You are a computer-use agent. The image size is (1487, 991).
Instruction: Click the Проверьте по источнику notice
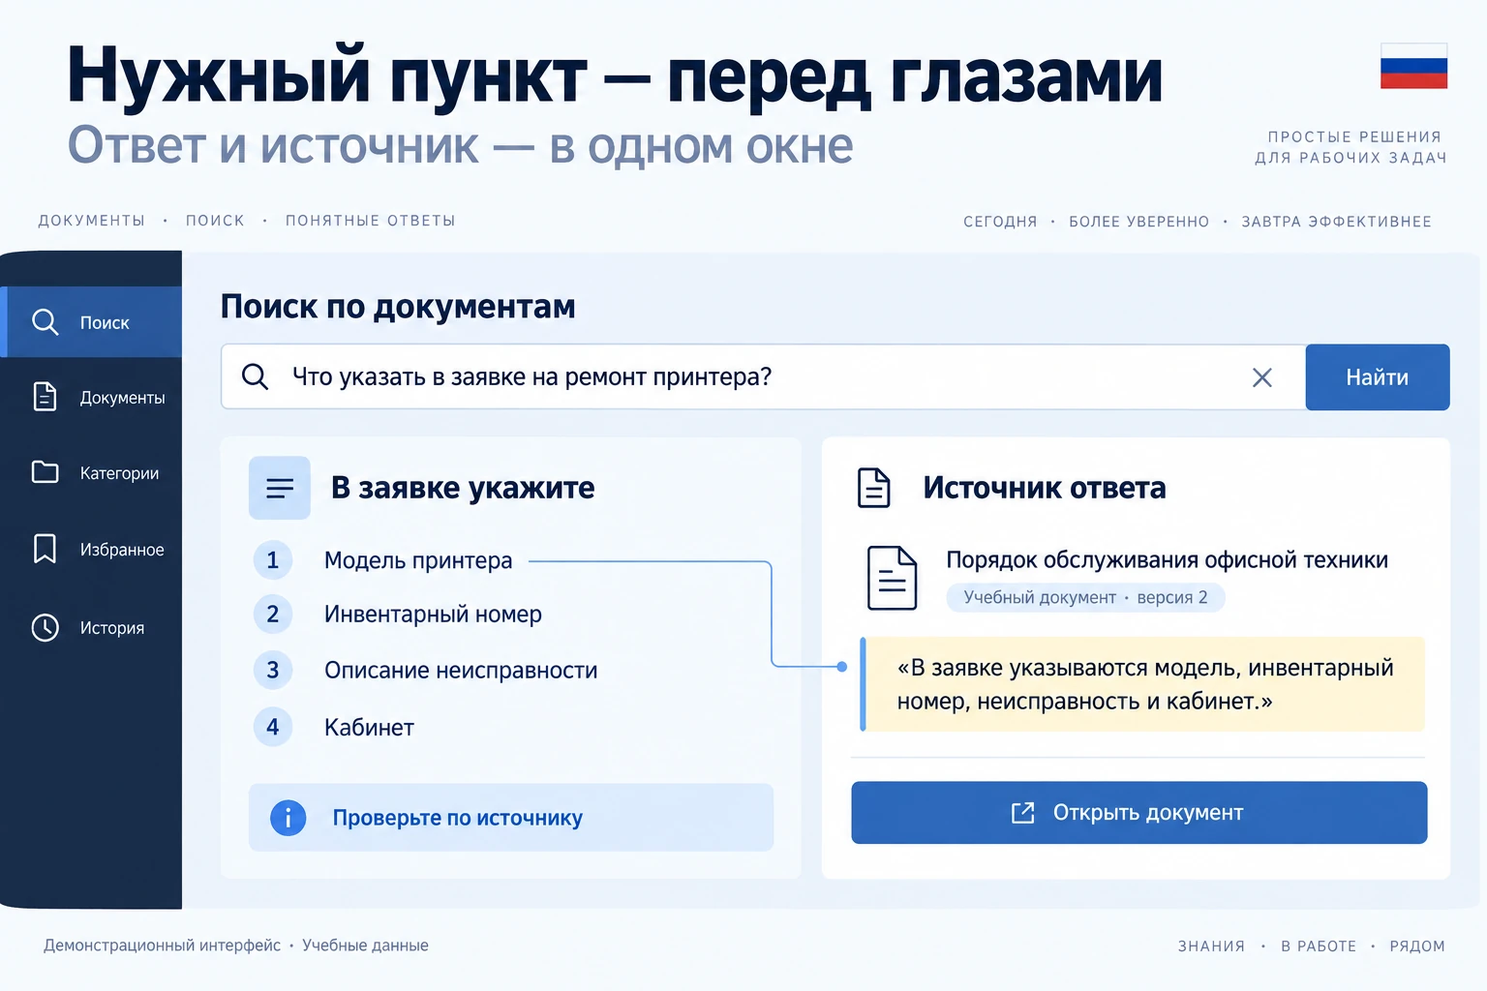[x=511, y=818]
